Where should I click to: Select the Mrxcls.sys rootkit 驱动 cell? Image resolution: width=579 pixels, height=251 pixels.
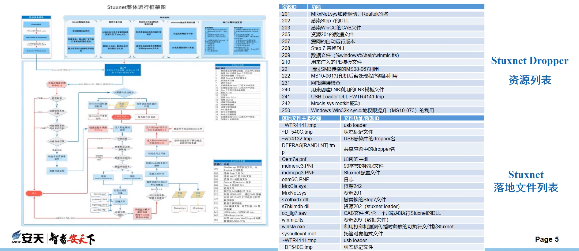[396, 103]
